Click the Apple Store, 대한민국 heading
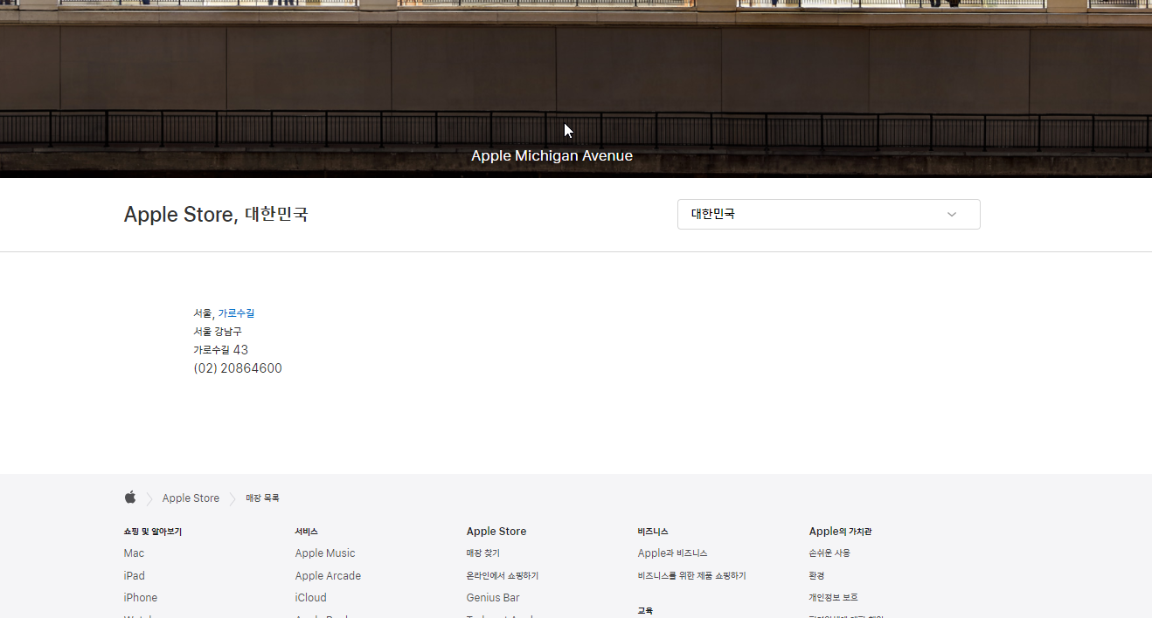Viewport: 1152px width, 618px height. point(216,214)
